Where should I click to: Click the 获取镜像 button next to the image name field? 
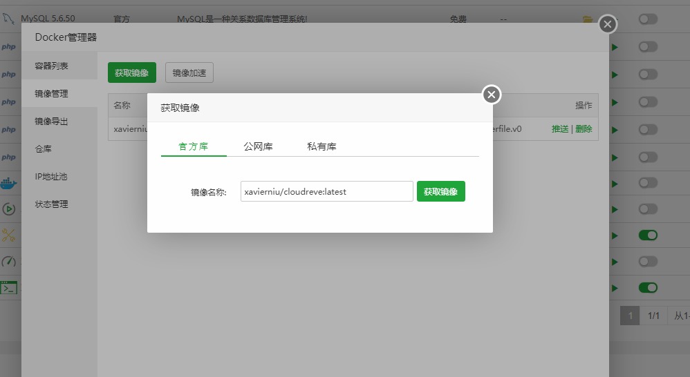coord(441,191)
